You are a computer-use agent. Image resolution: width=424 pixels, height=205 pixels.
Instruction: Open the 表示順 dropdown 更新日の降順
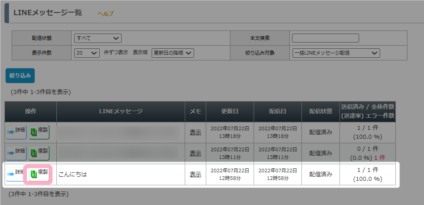pyautogui.click(x=173, y=53)
